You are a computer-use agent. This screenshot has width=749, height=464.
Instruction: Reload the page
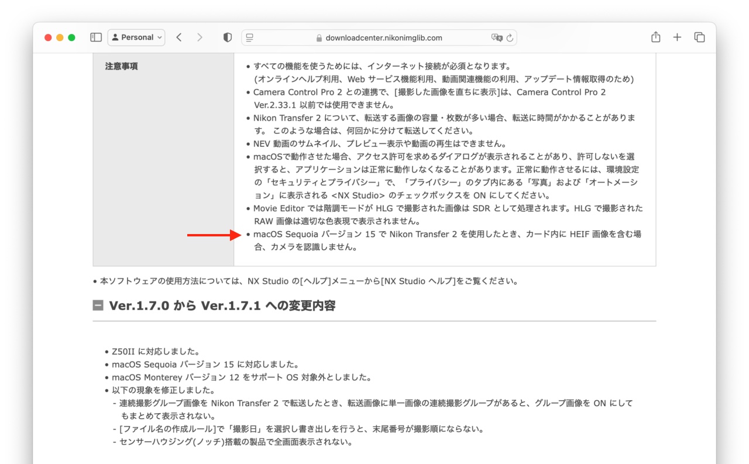click(510, 37)
